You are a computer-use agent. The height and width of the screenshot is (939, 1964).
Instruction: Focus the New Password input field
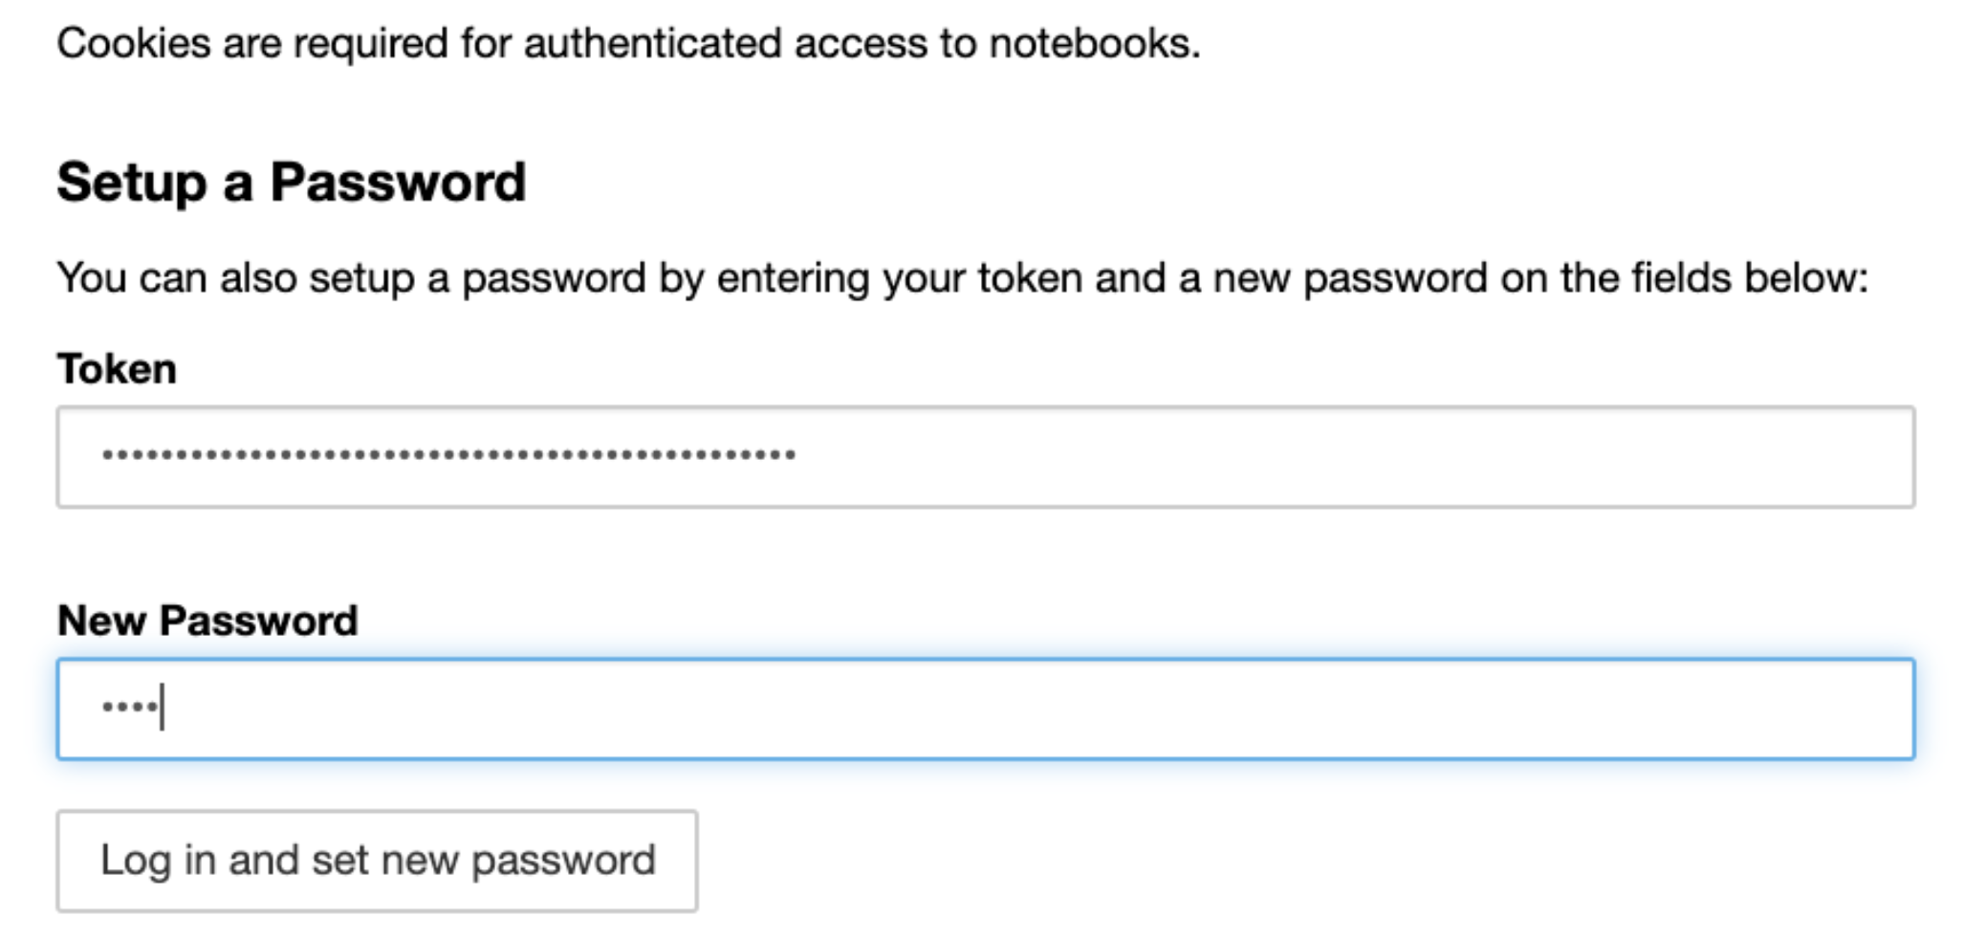click(x=985, y=709)
